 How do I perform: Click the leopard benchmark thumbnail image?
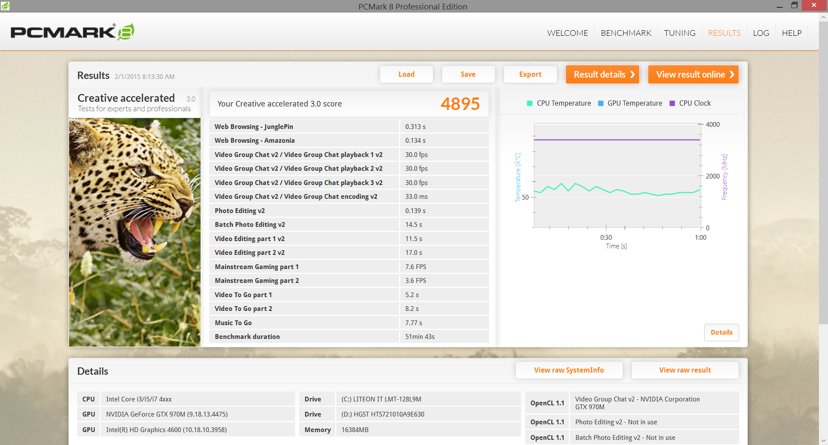point(135,232)
